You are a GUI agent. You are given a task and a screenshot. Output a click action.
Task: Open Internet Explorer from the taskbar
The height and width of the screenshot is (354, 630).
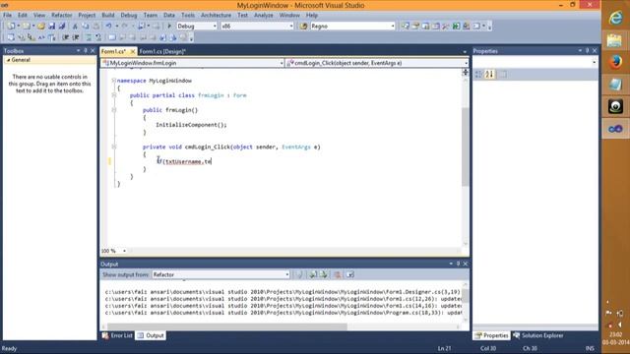point(615,18)
